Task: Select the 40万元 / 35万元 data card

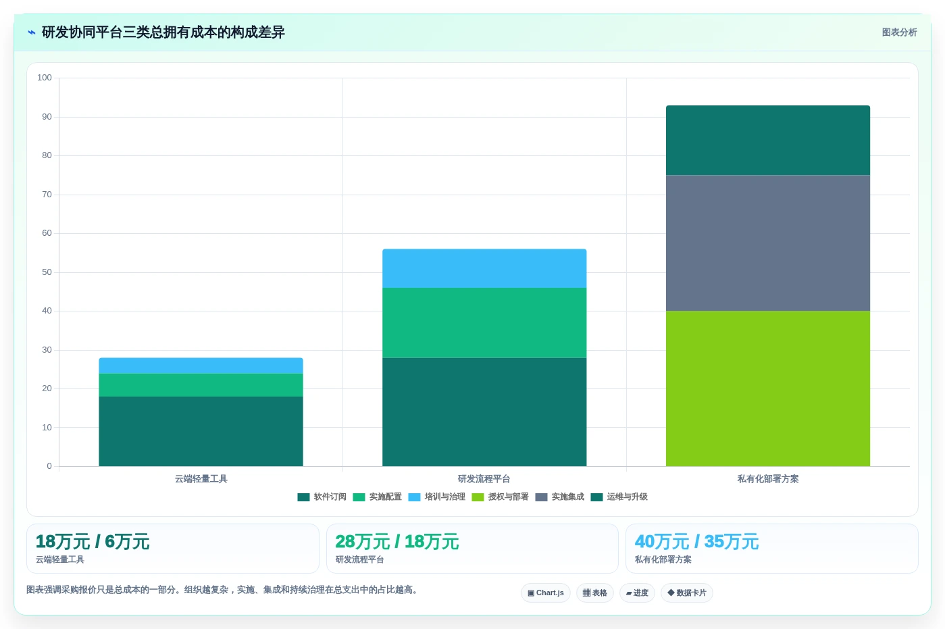Action: pos(772,549)
